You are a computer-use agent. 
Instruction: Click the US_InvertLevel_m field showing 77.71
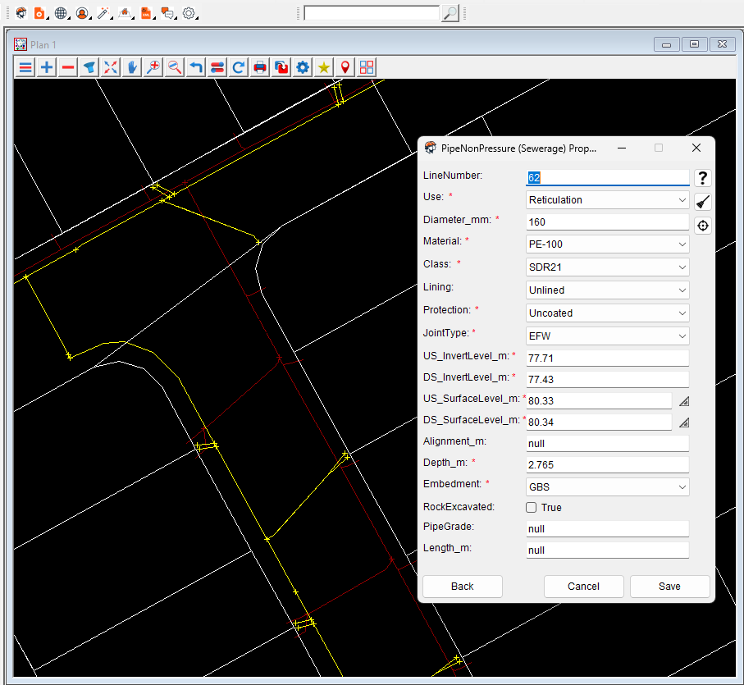(x=607, y=358)
